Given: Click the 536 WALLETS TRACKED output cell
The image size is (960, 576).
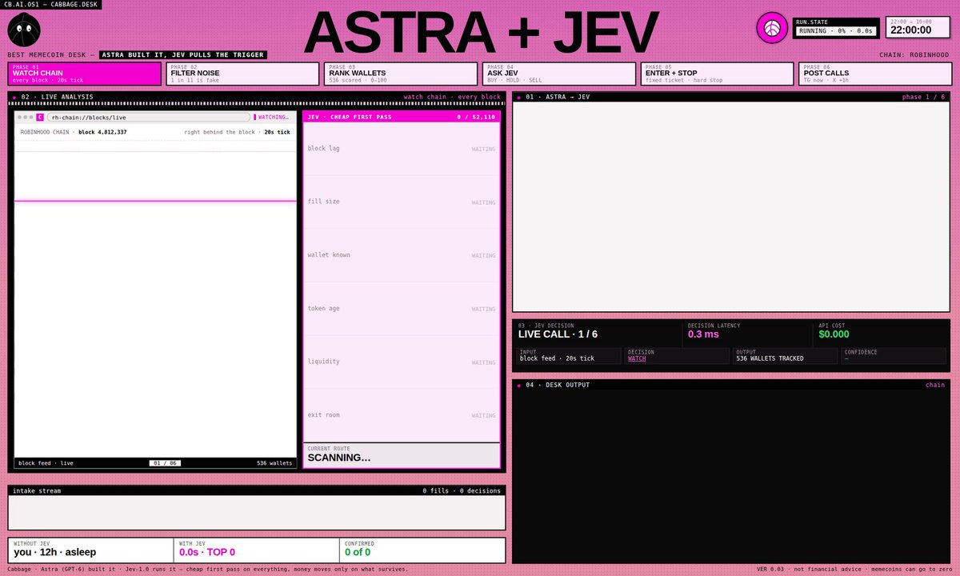Looking at the screenshot, I should (x=785, y=356).
